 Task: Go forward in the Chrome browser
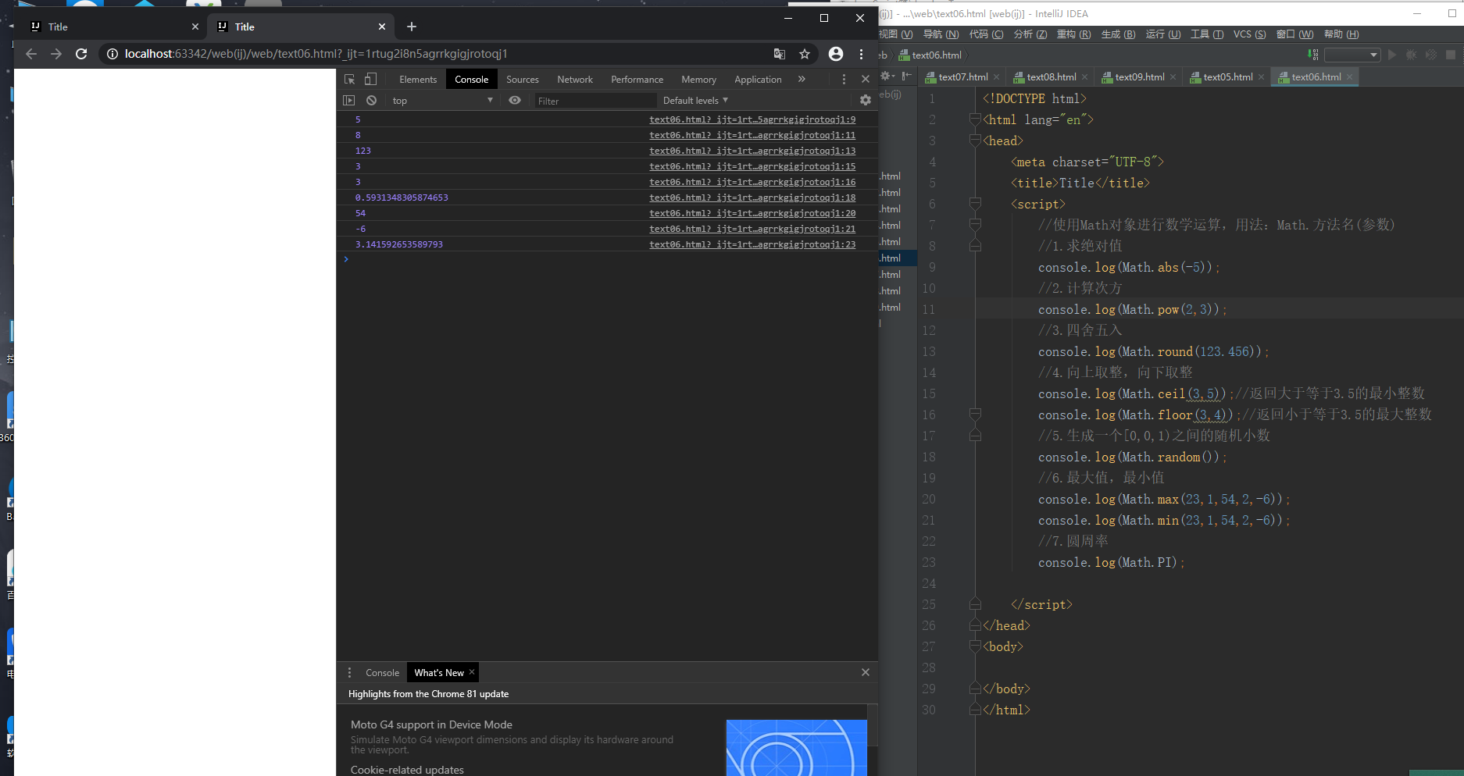click(56, 54)
